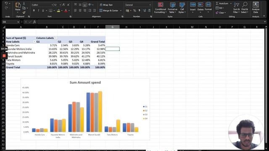269x151 pixels.
Task: Select the Grand Total row label cell
Action: [x=21, y=68]
